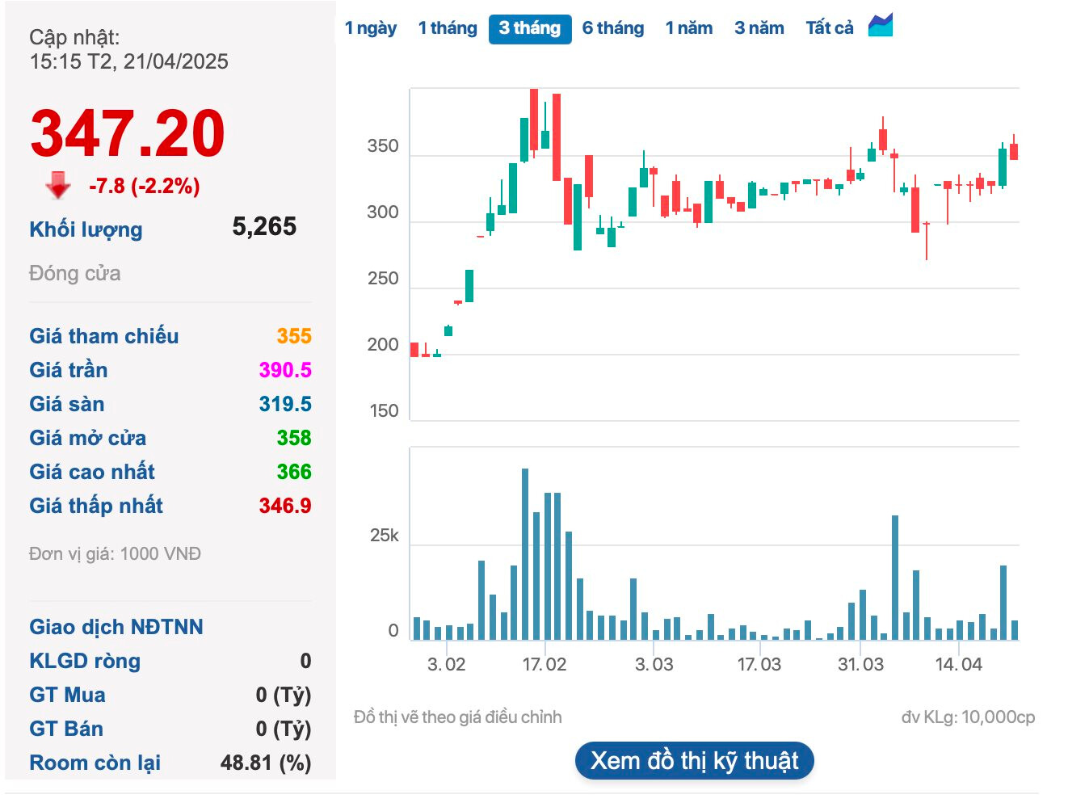Image resolution: width=1068 pixels, height=803 pixels.
Task: Click the 31.03 date axis label
Action: click(x=860, y=665)
